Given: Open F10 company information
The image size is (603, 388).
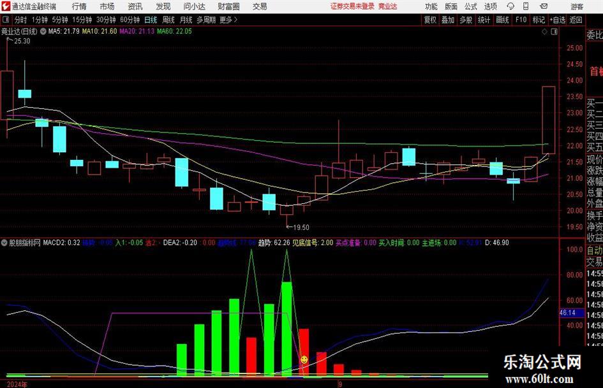Looking at the screenshot, I should tap(521, 20).
